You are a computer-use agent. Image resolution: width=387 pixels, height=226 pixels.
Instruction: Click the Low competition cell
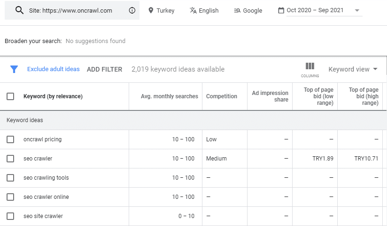(x=211, y=139)
